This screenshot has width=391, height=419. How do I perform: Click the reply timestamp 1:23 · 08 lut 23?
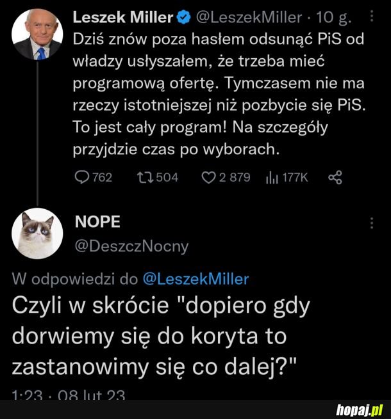point(69,396)
